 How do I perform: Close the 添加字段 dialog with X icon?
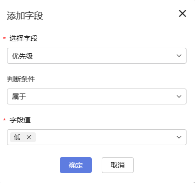pos(183,13)
